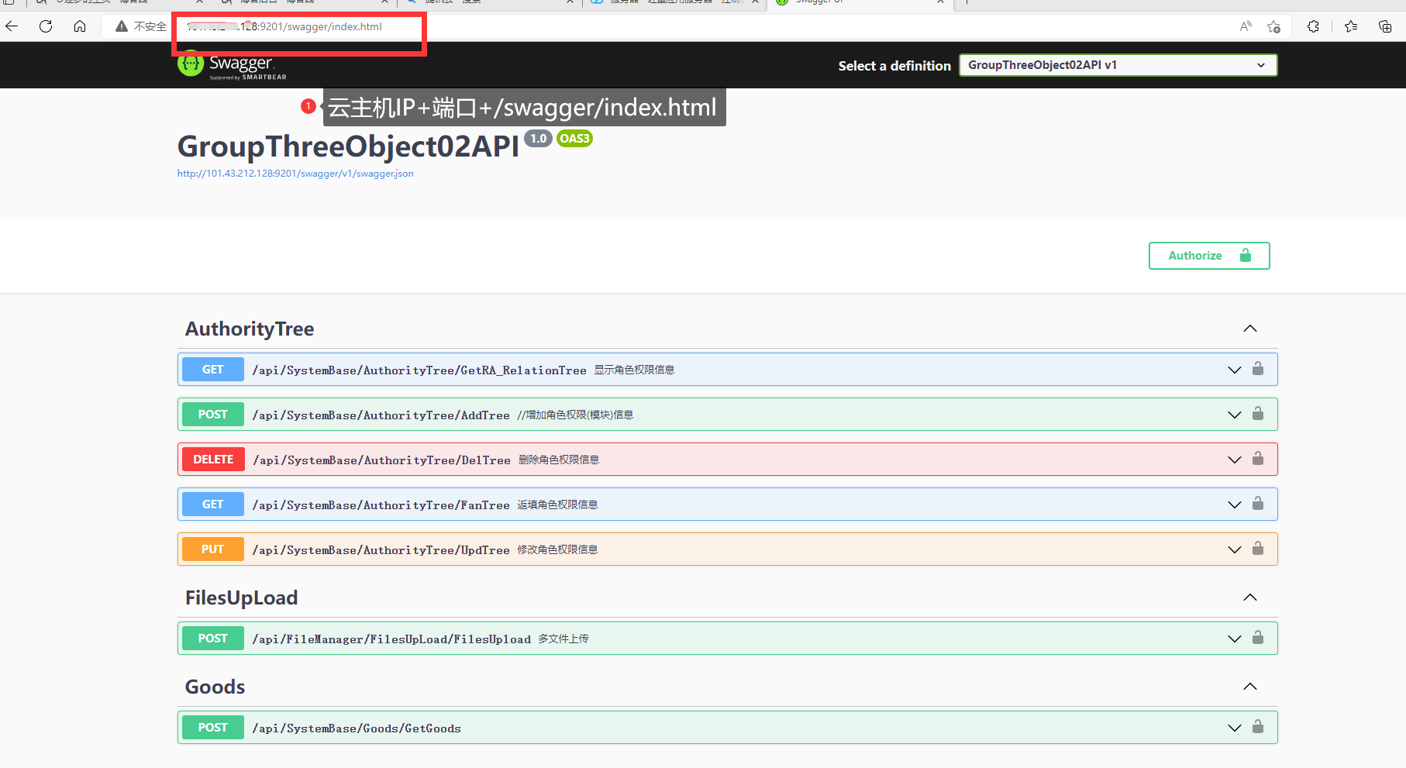The height and width of the screenshot is (768, 1406).
Task: Click the Authorize button
Action: (x=1208, y=255)
